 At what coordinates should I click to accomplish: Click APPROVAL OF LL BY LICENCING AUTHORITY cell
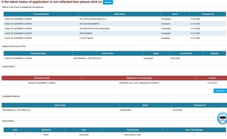point(139,83)
